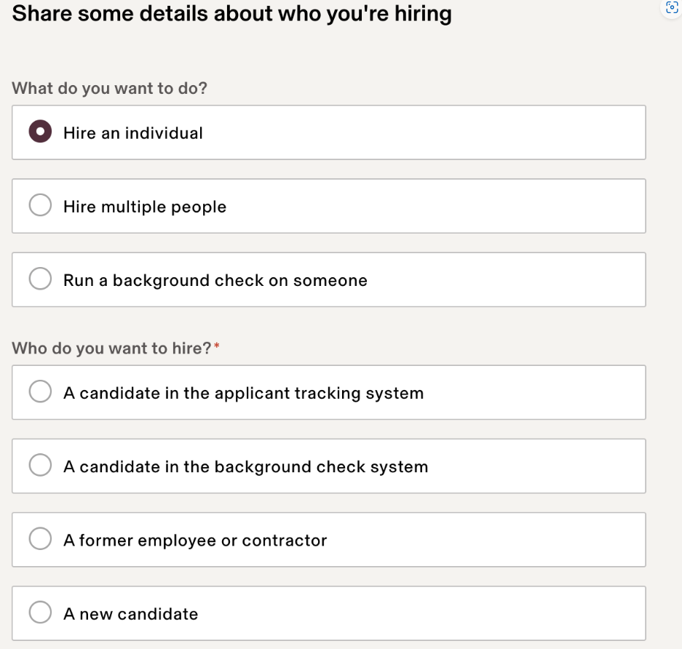This screenshot has width=682, height=649.
Task: Click the "A former employee or contractor" text
Action: (x=195, y=540)
